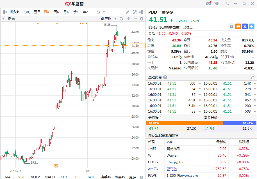Image resolution: width=257 pixels, height=179 pixels.
Task: Click the 指标 label
Action: point(11,19)
